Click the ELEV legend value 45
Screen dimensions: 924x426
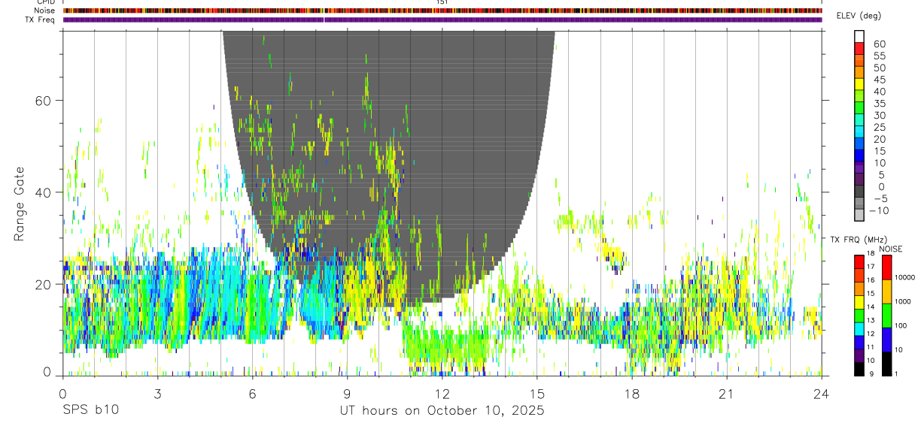pyautogui.click(x=879, y=80)
